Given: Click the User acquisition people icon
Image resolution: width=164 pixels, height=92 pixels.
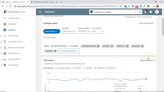Looking at the screenshot, I should pos(5,59).
